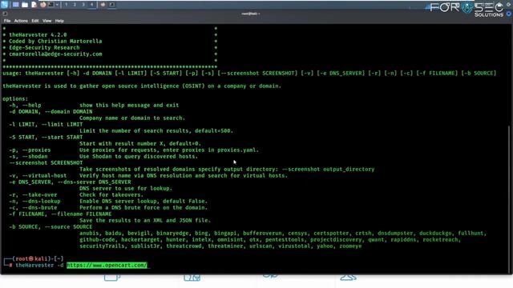Screen dimensions: 513x288
Task: Open the Help menu
Action: (x=59, y=21)
